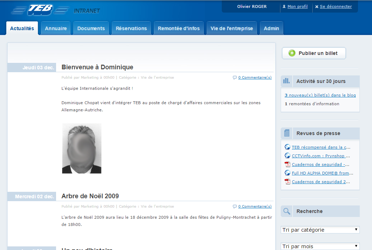Screen dimensions: 372x250
Task: Click the PDF icon beside first Cuadernos de seguridad
Action: pos(287,165)
